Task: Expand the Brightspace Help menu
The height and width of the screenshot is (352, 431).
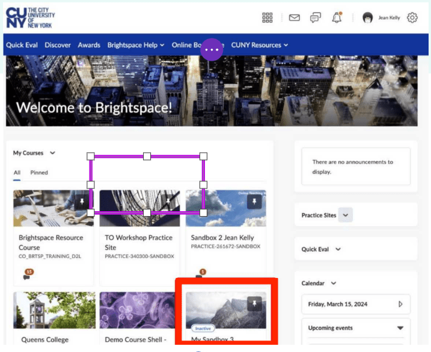Action: tap(136, 45)
